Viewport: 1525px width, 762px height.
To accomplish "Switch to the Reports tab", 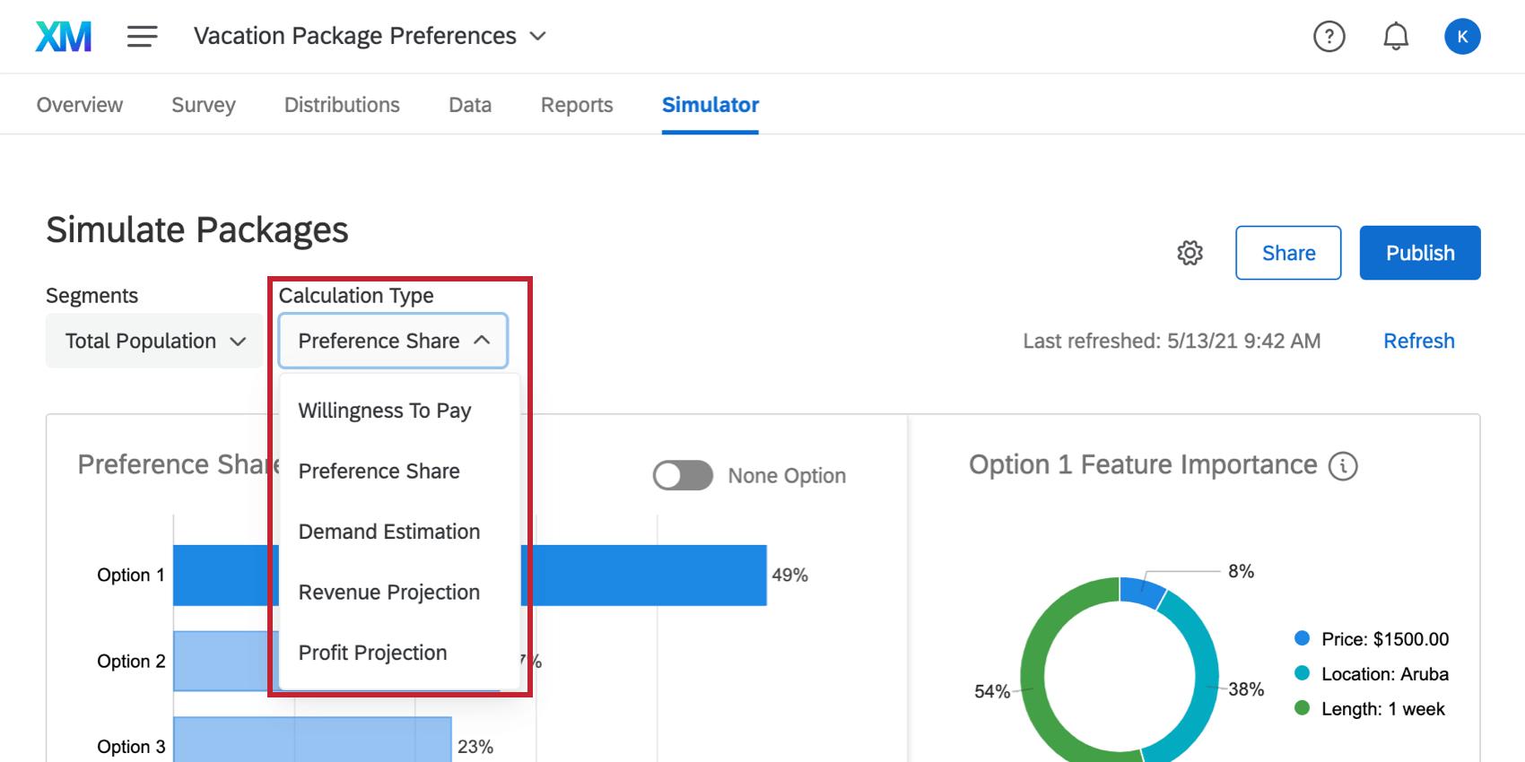I will pos(577,105).
